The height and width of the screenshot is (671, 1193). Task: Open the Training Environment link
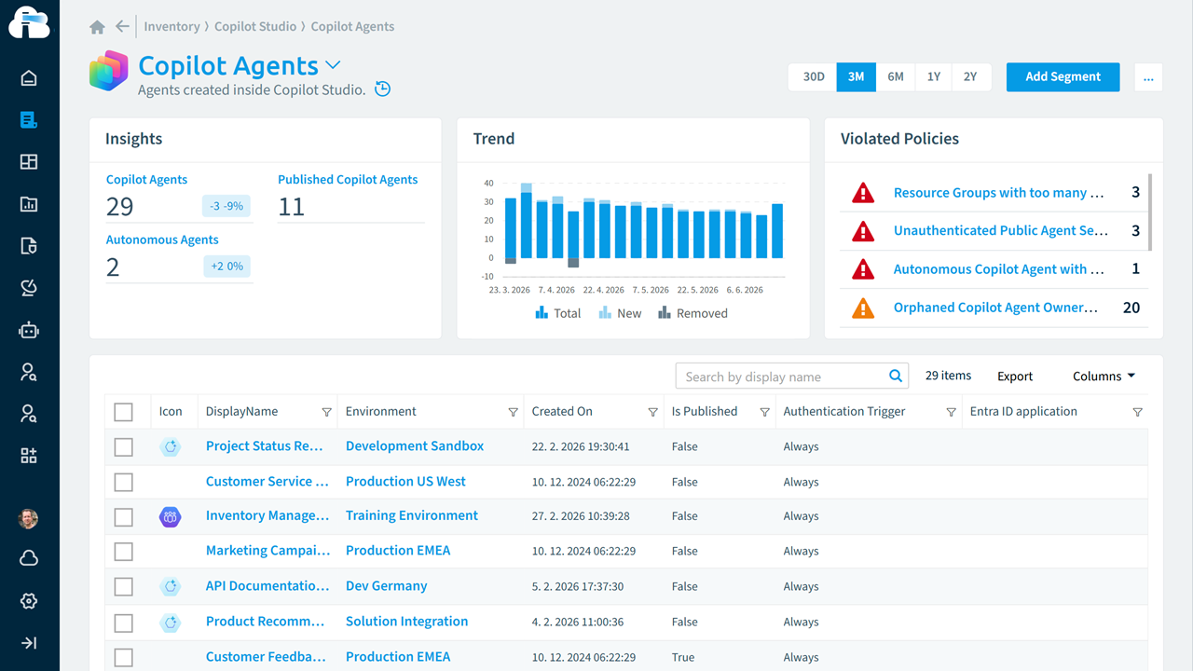click(x=412, y=515)
